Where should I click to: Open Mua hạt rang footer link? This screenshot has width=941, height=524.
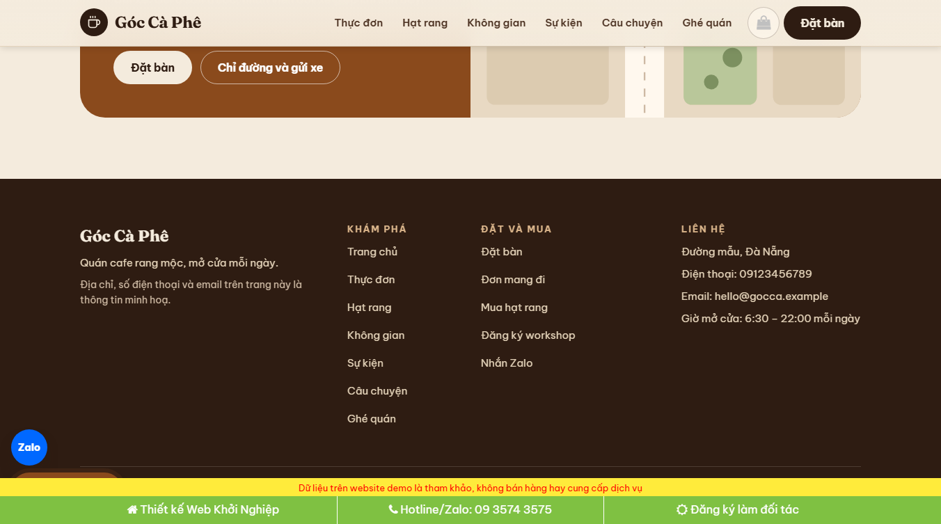coord(514,308)
